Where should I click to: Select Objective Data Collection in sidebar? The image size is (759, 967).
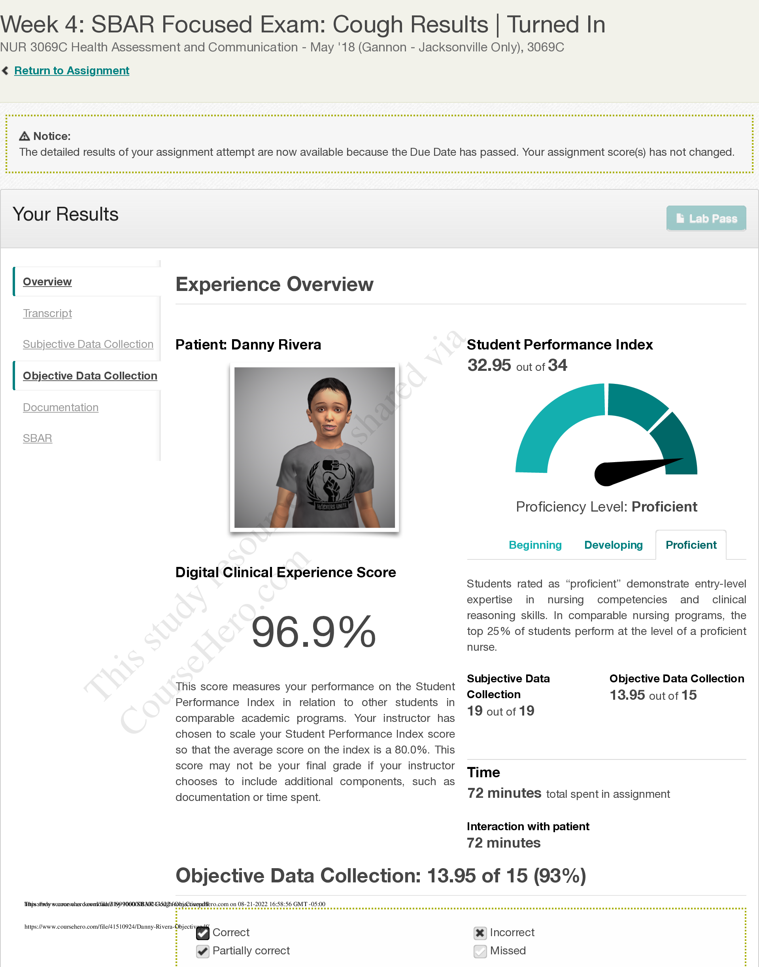pyautogui.click(x=90, y=376)
